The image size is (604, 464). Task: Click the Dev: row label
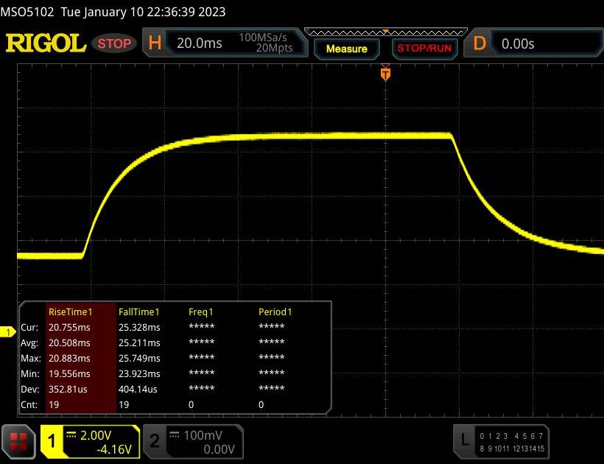(x=30, y=389)
